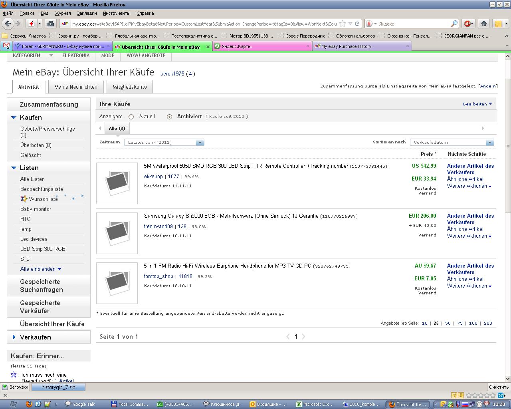Launch Firefox from quick launch bar

[x=29, y=404]
